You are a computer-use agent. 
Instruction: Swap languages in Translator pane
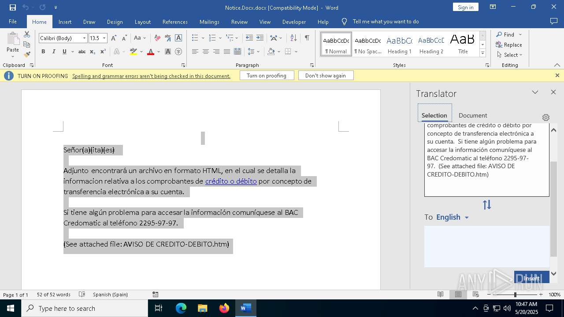coord(487,205)
